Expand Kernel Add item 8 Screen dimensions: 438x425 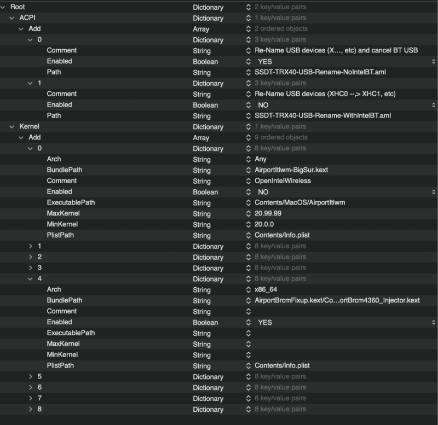pyautogui.click(x=31, y=409)
